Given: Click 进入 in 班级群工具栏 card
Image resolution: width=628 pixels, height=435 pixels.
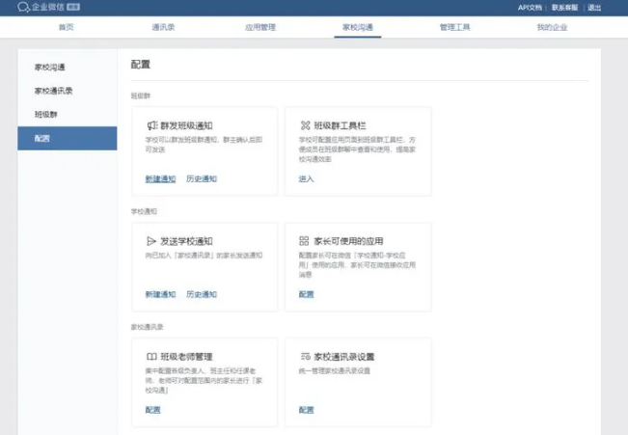Looking at the screenshot, I should click(x=307, y=179).
